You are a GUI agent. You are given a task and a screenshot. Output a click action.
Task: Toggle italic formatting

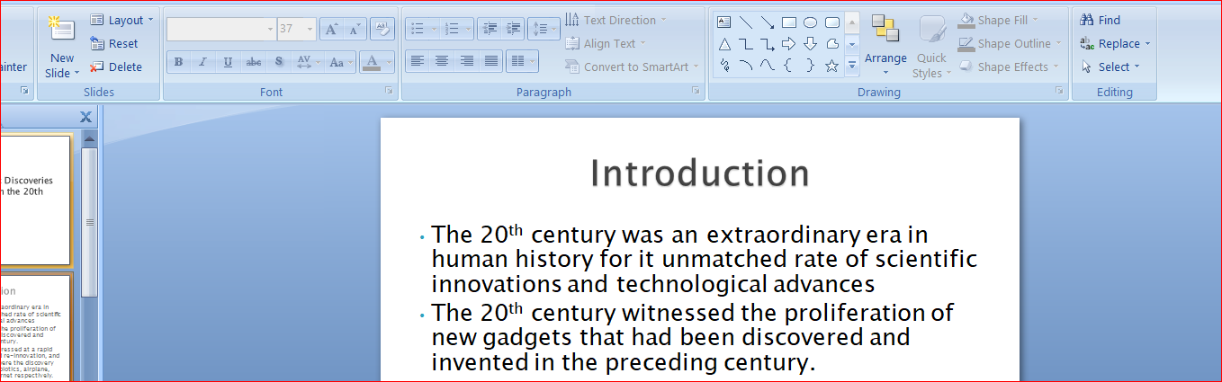click(x=203, y=62)
